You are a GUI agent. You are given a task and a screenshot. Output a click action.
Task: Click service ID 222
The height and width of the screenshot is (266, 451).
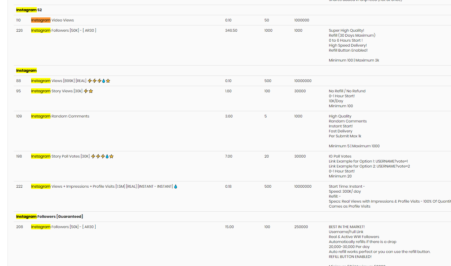point(19,186)
